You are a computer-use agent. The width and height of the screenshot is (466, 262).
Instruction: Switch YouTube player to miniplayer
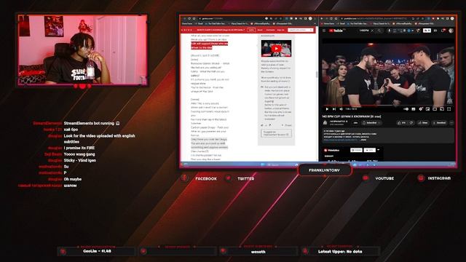(x=427, y=109)
